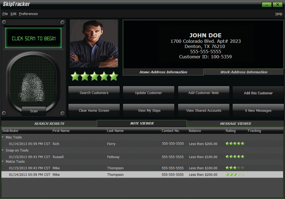The width and height of the screenshot is (285, 199).
Task: Switch to the Work Address Information tab
Action: [244, 72]
